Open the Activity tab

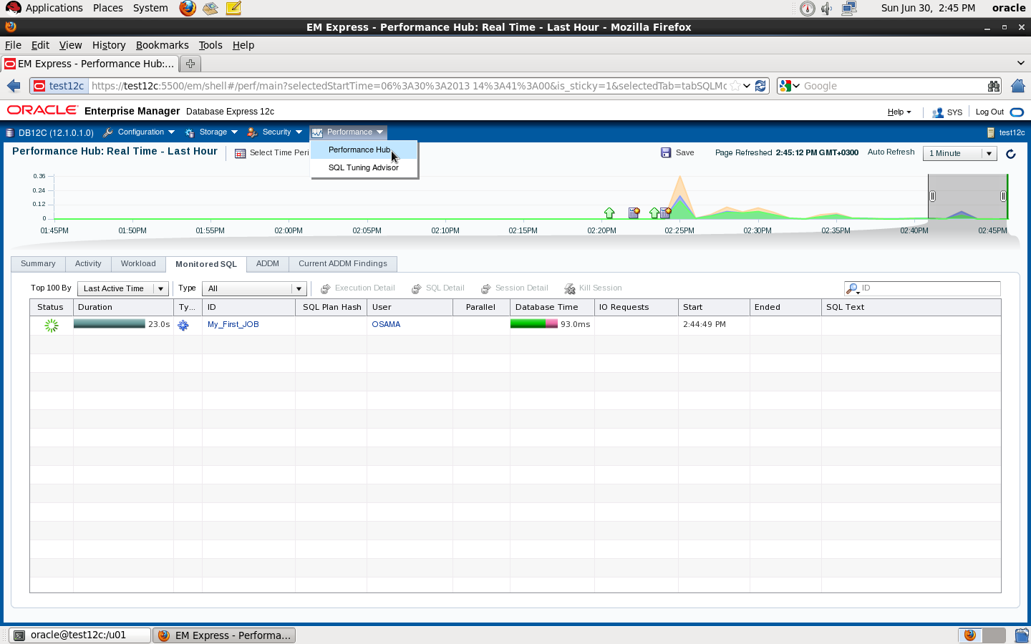(x=88, y=264)
